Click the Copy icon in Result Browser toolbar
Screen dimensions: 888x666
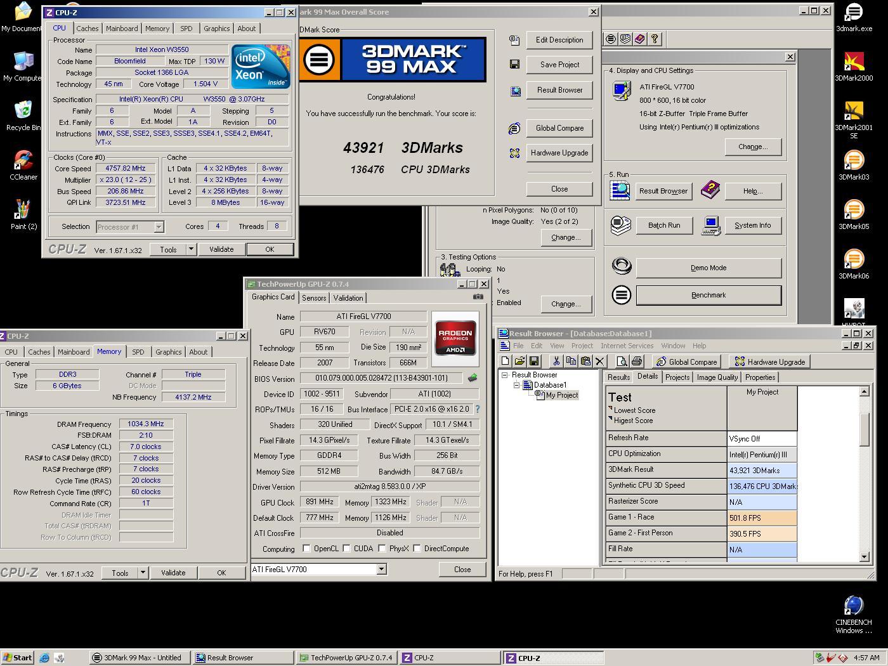click(571, 362)
